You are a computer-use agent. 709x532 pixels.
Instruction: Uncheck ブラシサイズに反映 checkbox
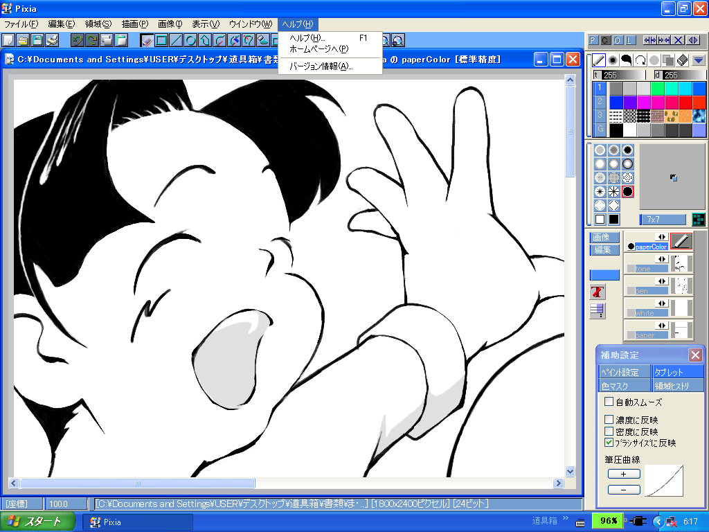coord(609,443)
